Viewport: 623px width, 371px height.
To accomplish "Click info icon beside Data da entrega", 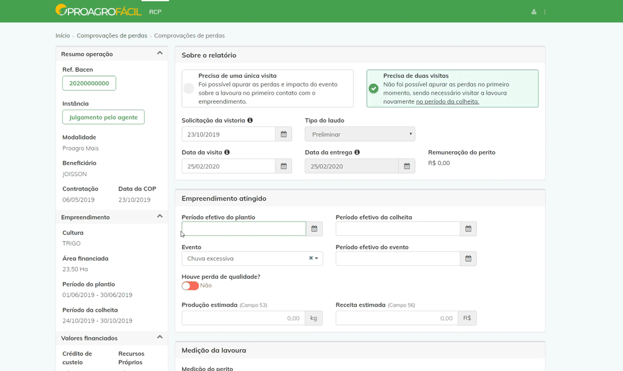I will [357, 153].
